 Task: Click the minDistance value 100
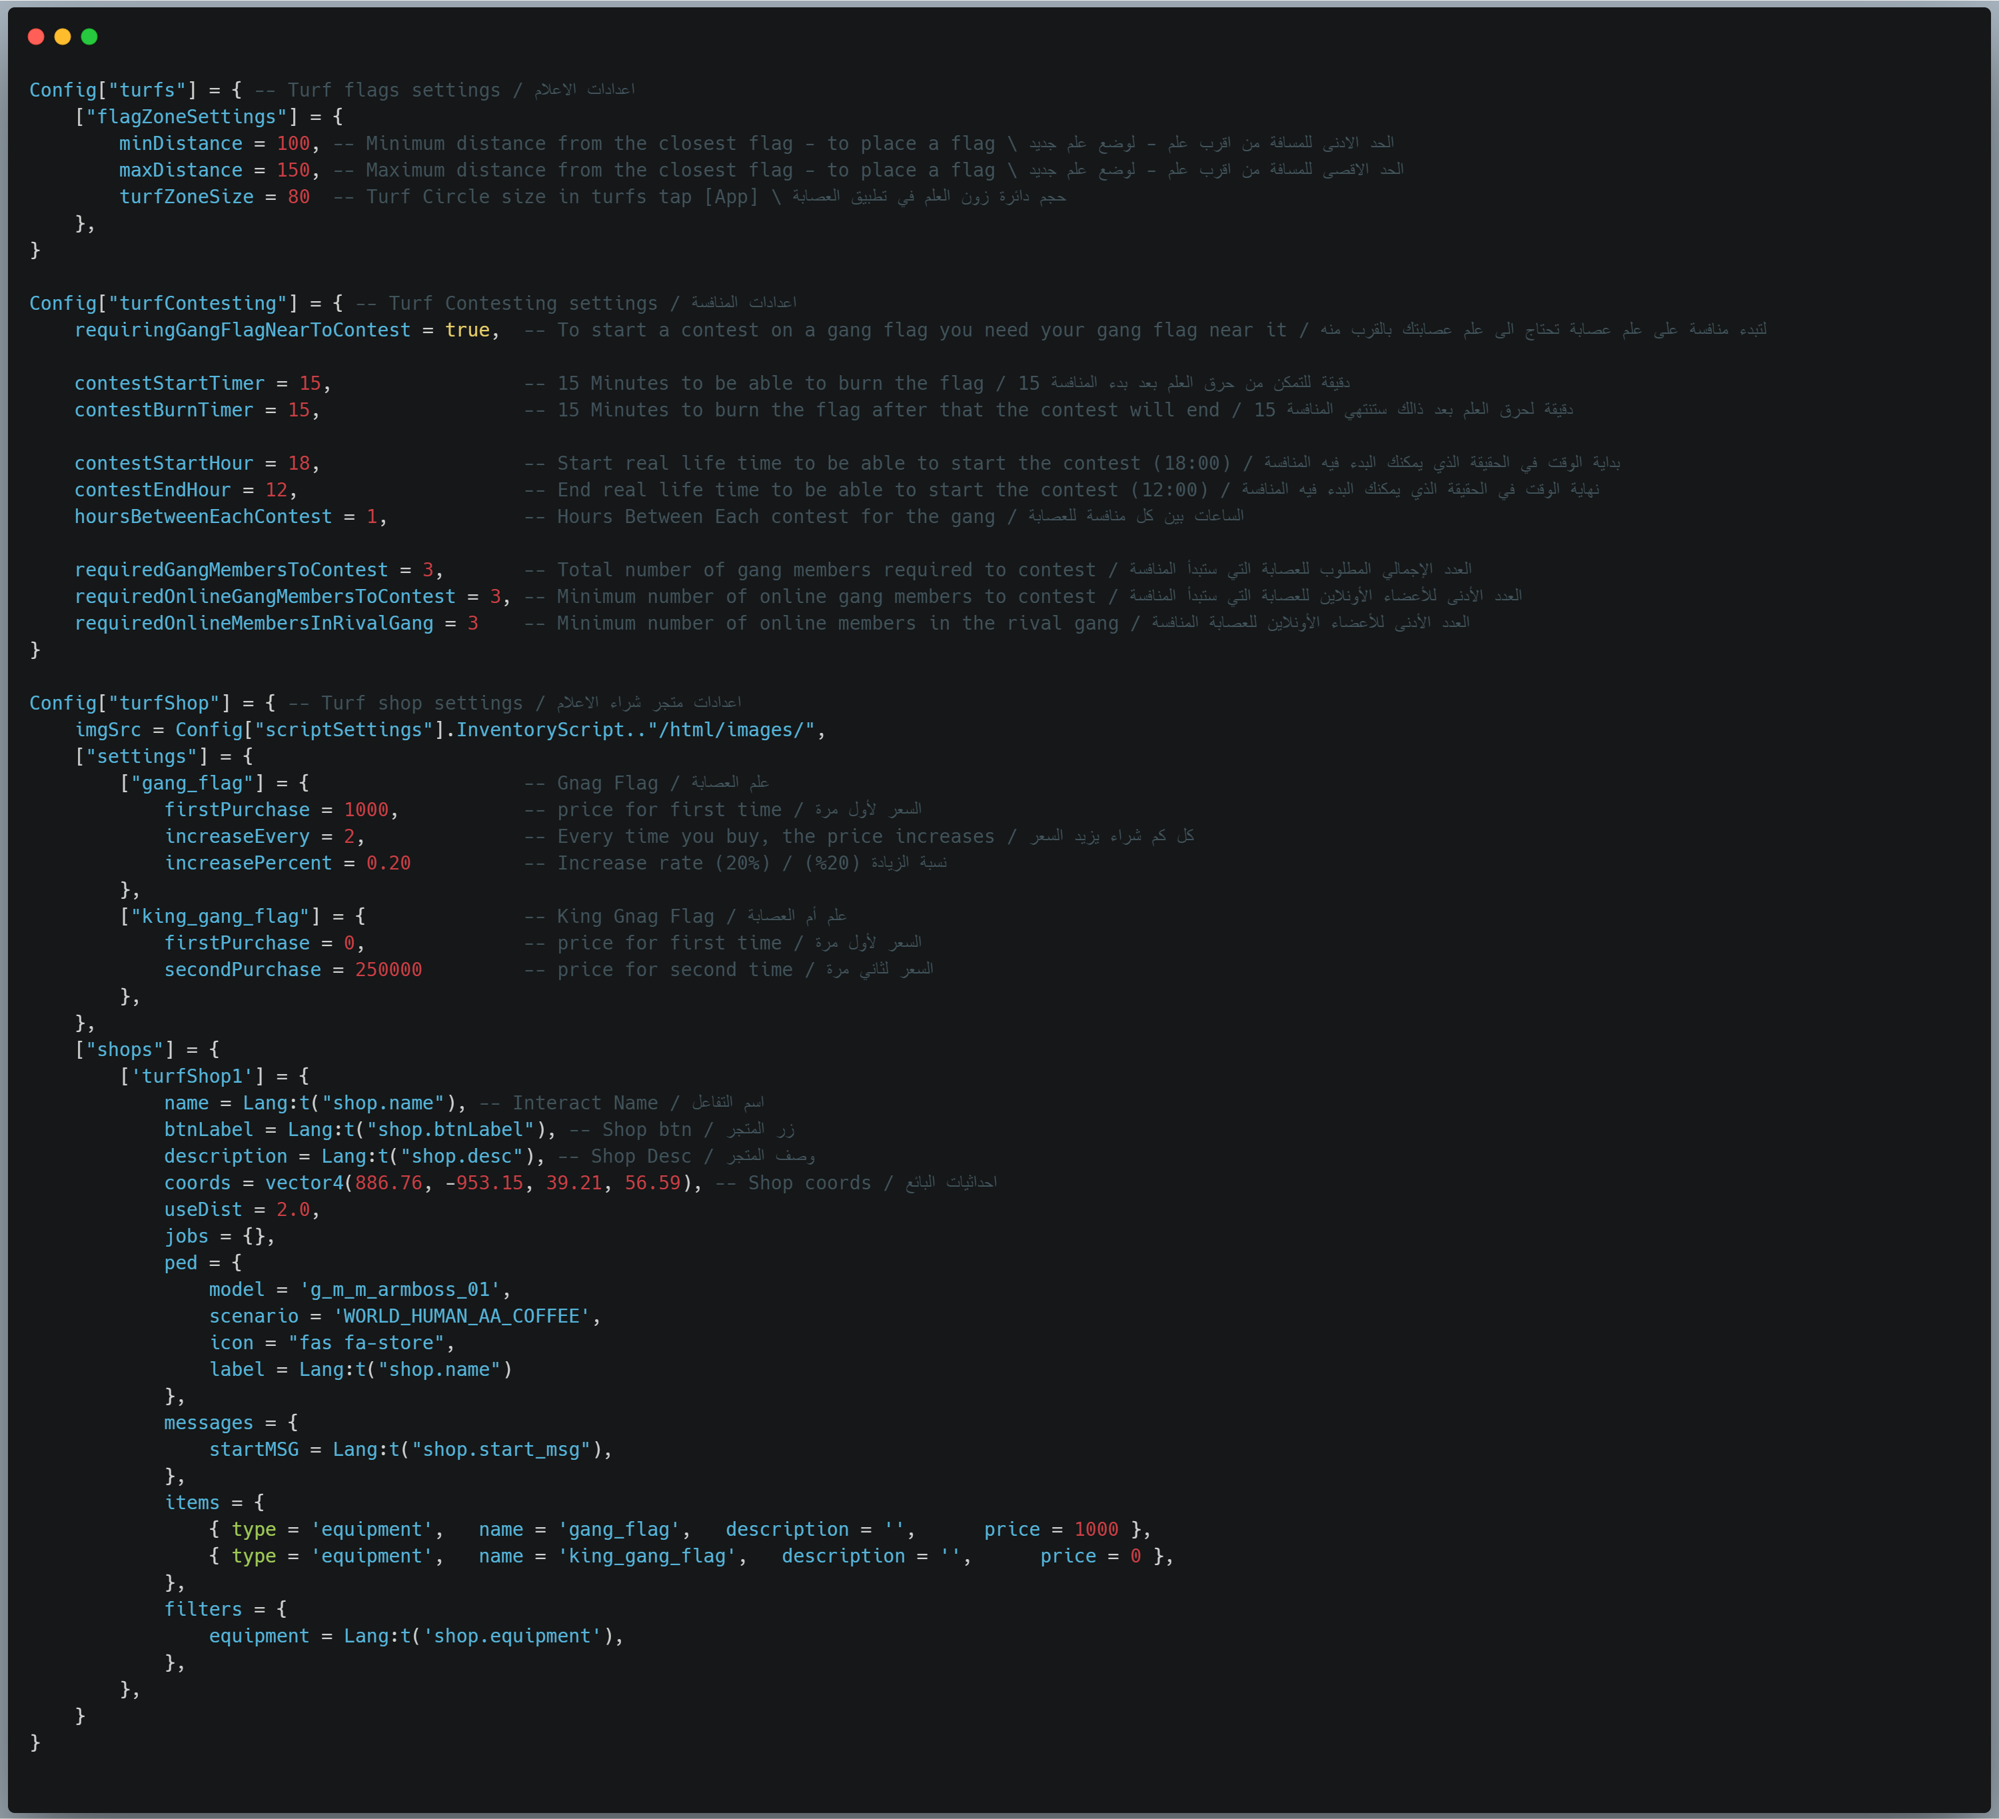point(293,144)
